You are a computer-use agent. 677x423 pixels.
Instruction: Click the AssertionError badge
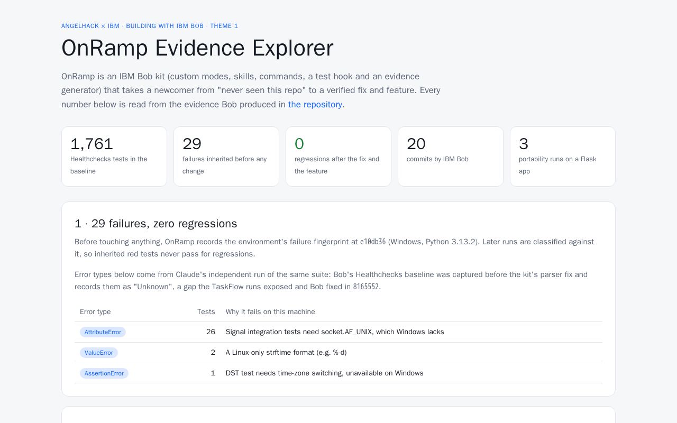point(104,373)
